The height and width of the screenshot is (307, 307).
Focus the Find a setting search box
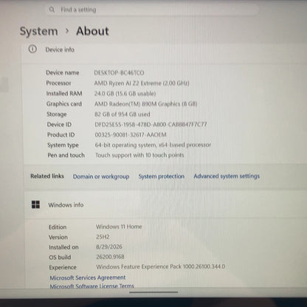click(x=151, y=10)
